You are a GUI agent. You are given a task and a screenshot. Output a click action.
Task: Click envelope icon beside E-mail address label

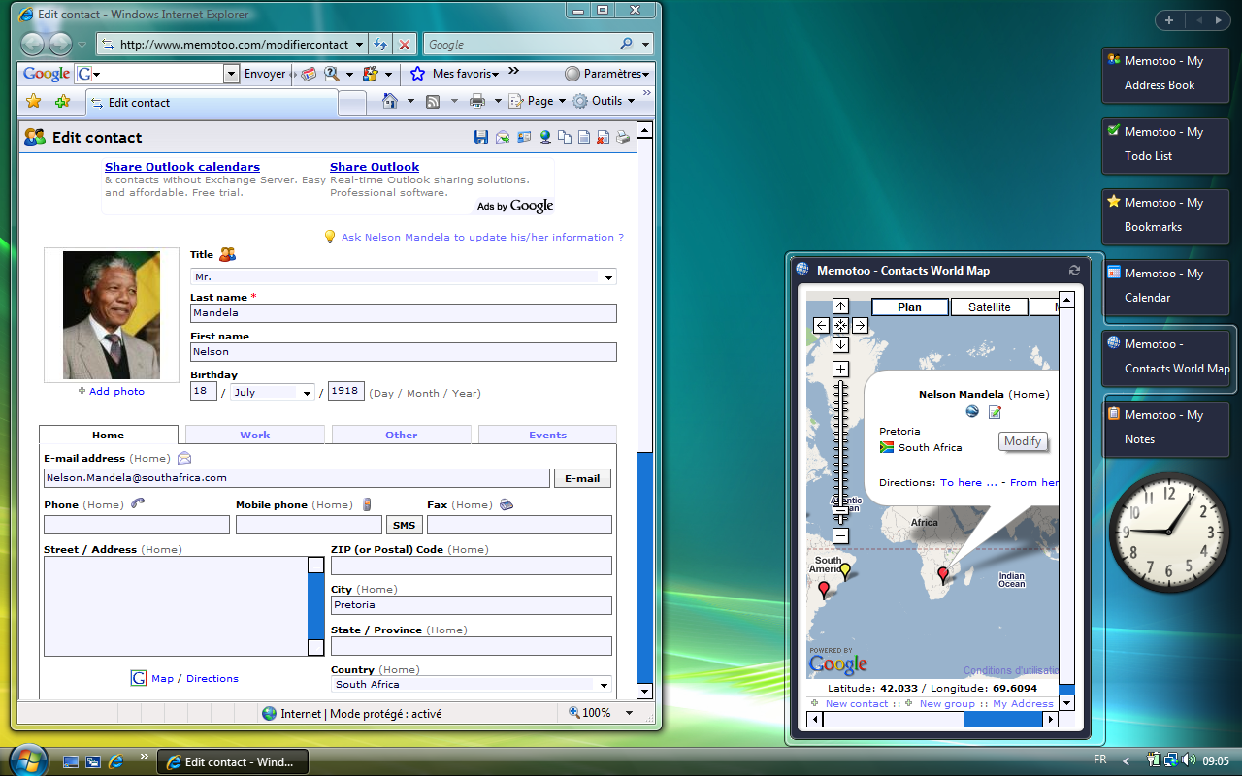click(x=184, y=458)
